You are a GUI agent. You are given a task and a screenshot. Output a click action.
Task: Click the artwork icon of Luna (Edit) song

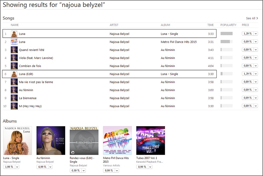click(14, 74)
